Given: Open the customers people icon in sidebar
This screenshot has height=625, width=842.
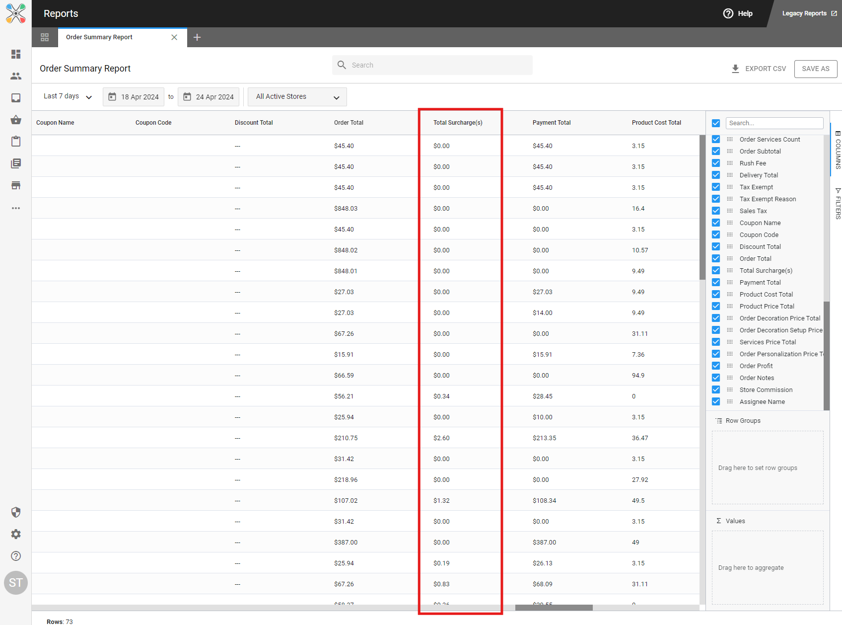Looking at the screenshot, I should pyautogui.click(x=16, y=76).
